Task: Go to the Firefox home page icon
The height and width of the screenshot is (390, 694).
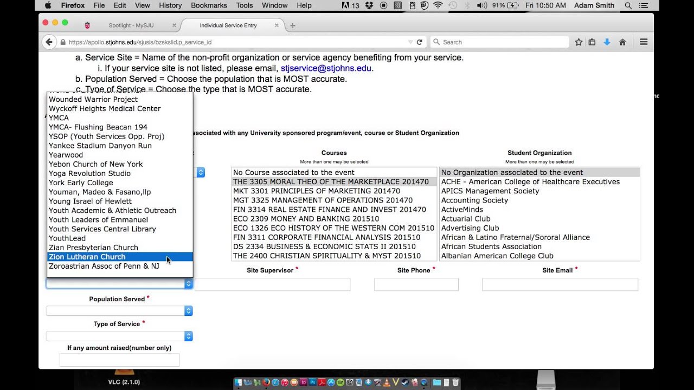Action: [x=622, y=42]
